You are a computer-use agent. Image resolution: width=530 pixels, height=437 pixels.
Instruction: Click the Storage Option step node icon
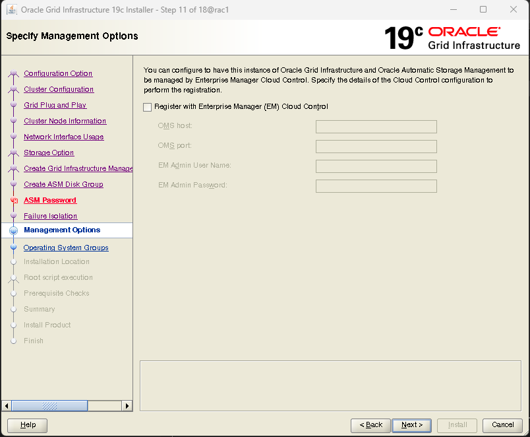(x=14, y=152)
